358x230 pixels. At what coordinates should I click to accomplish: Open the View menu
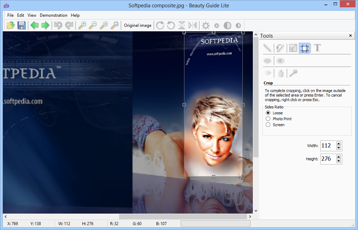click(32, 15)
